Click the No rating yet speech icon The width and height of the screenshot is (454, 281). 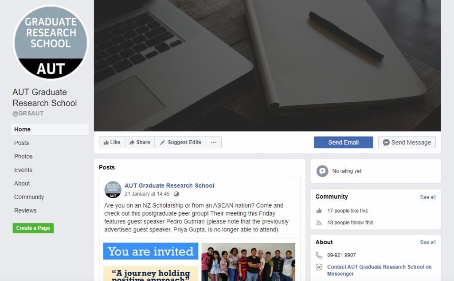(x=322, y=171)
